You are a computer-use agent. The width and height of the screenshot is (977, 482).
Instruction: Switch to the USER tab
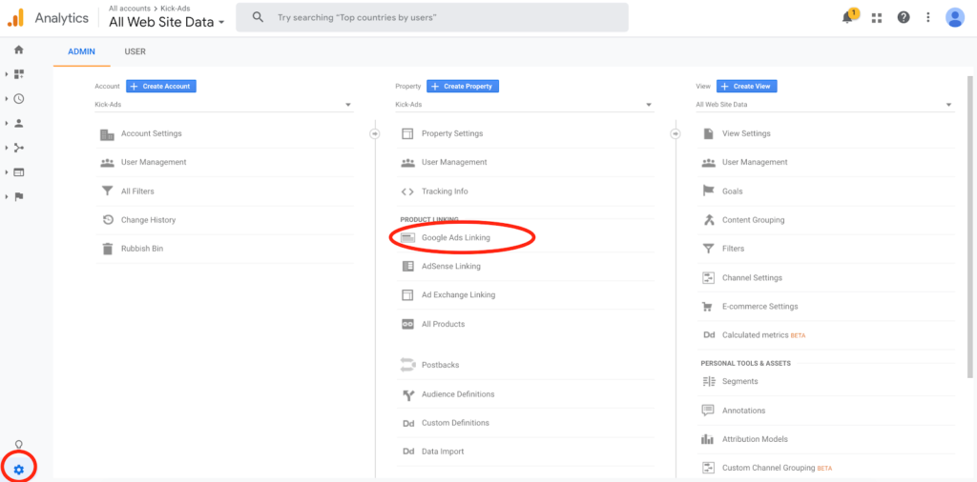135,51
